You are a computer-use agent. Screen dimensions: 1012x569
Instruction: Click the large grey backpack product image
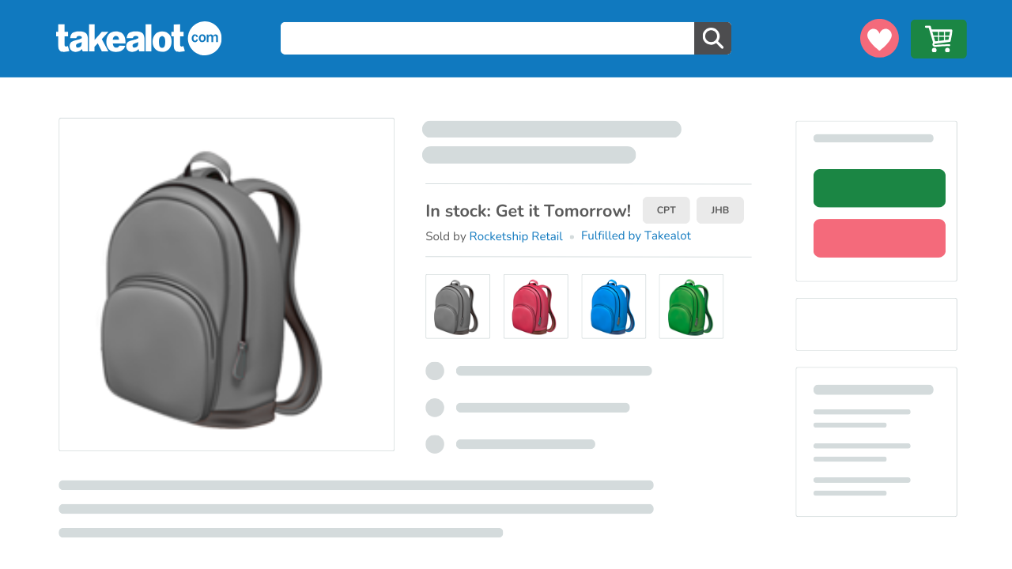click(x=226, y=284)
